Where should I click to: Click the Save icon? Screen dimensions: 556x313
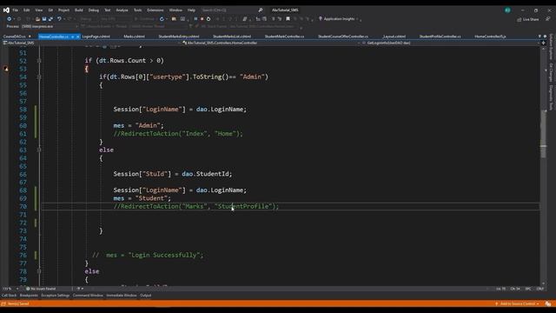coord(44,19)
